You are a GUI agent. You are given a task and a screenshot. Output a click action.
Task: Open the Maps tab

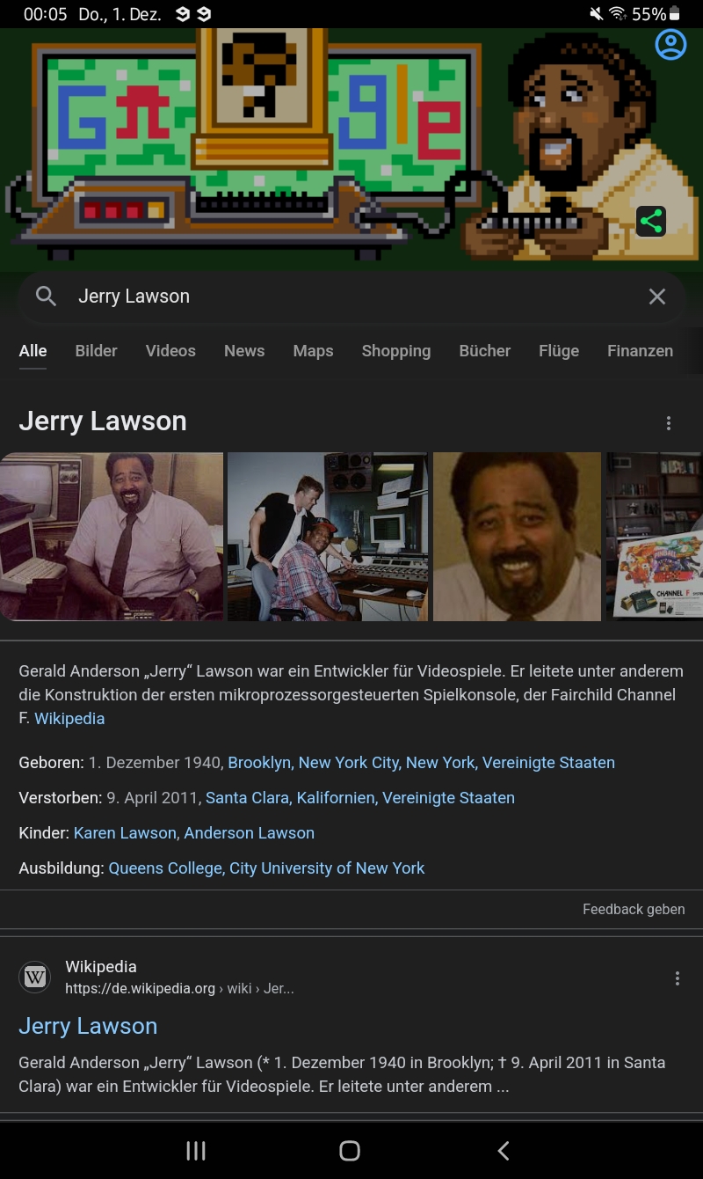click(314, 351)
